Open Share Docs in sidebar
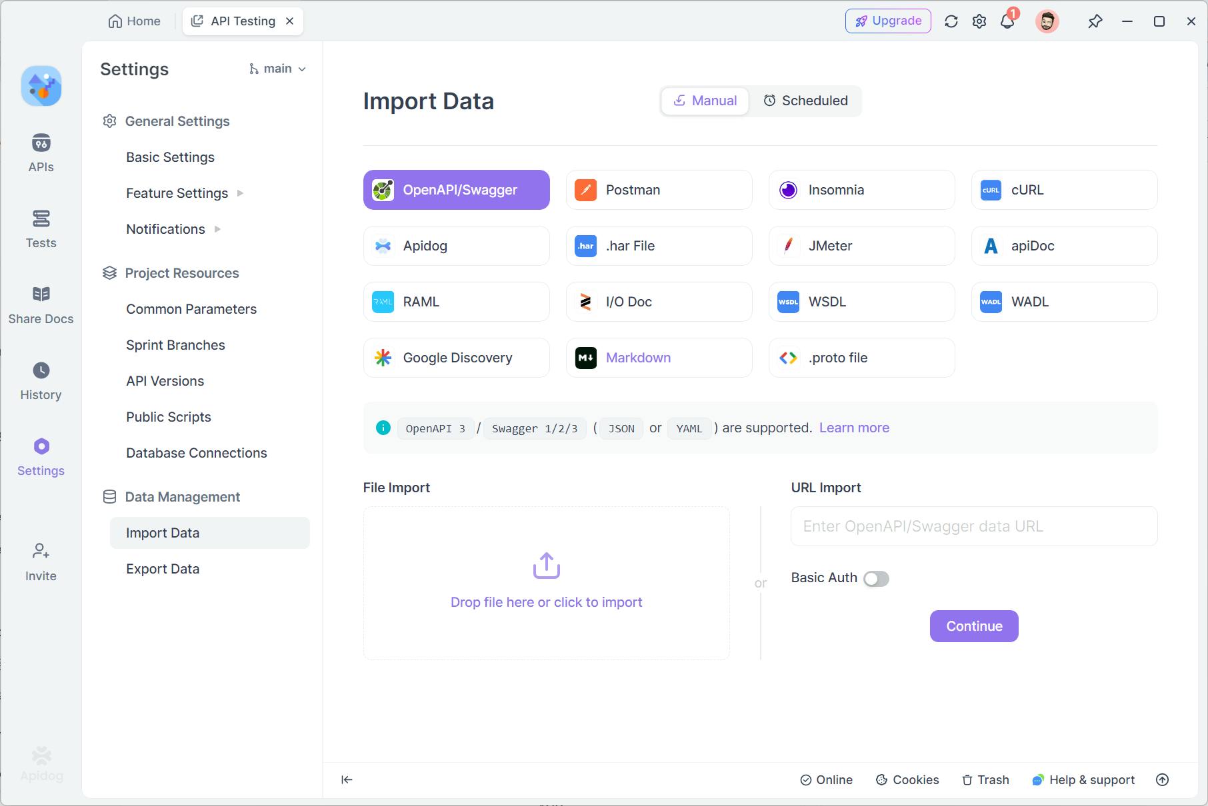The width and height of the screenshot is (1208, 806). click(41, 305)
